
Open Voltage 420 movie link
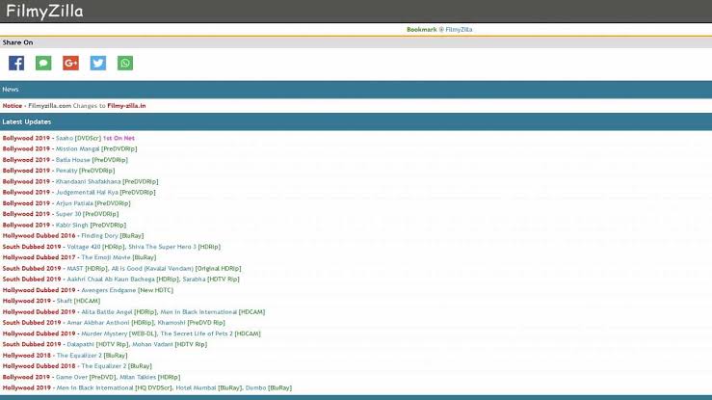pos(95,247)
